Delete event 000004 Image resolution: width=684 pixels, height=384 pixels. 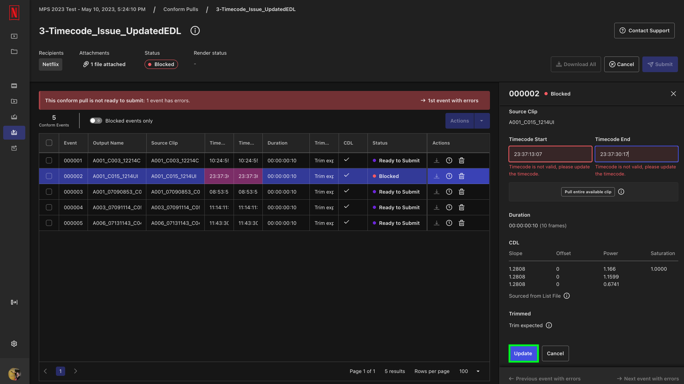(x=462, y=207)
